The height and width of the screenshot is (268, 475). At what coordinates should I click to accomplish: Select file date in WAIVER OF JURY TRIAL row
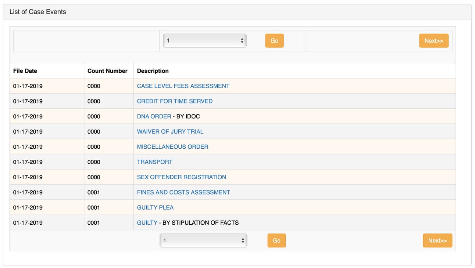(x=28, y=131)
